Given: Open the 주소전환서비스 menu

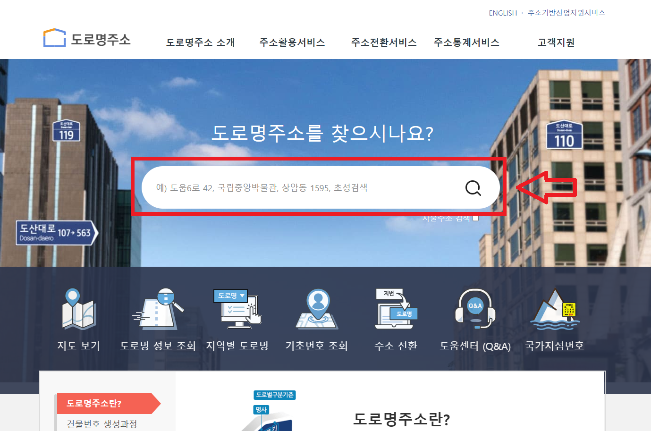Looking at the screenshot, I should click(x=384, y=42).
